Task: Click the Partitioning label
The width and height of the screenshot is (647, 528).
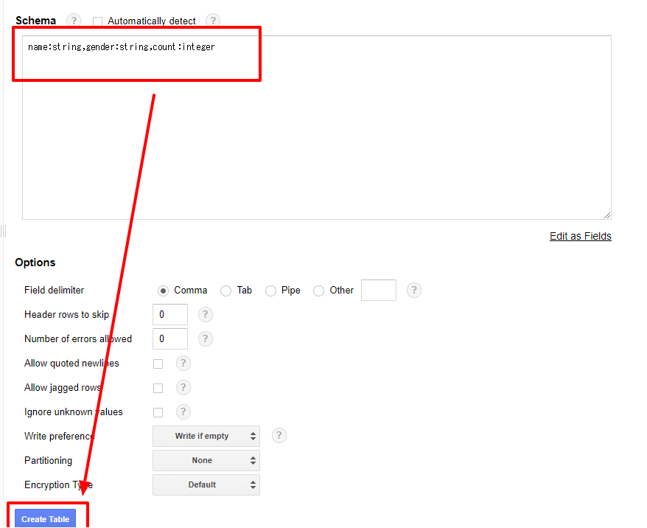Action: 49,461
